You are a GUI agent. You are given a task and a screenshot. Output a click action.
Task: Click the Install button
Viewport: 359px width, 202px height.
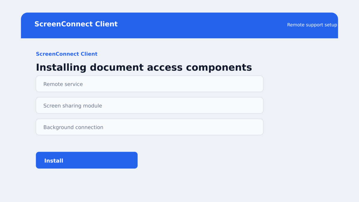87,160
